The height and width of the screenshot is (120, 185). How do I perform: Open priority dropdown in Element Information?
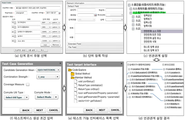[114, 15]
